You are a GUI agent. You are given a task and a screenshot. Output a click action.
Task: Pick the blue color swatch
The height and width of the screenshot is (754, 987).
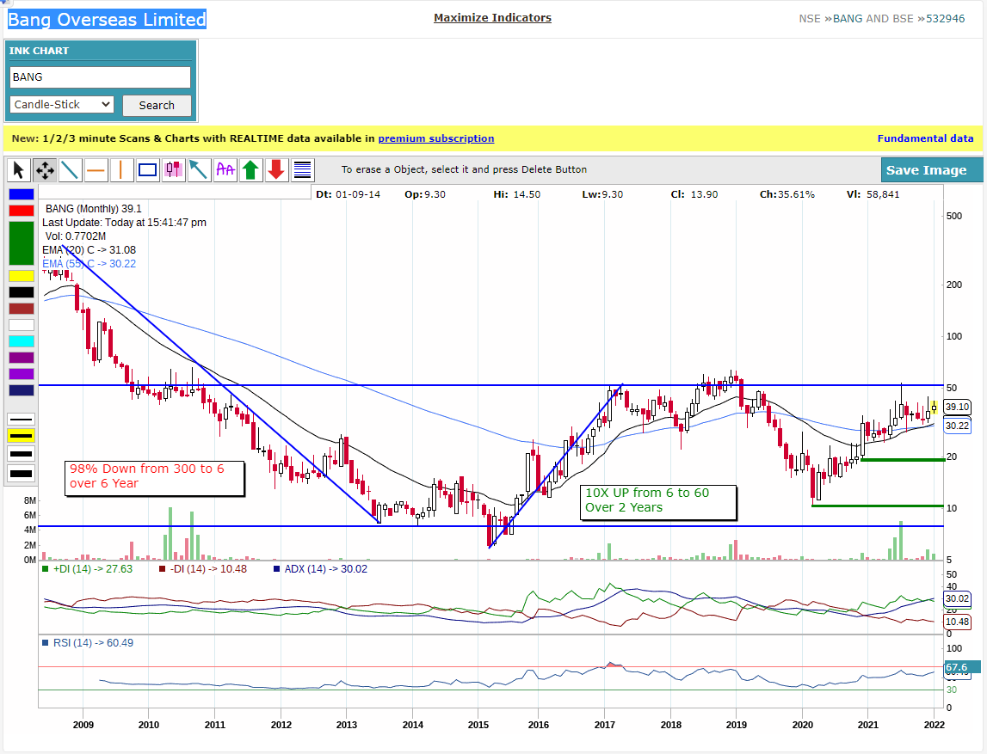point(22,194)
